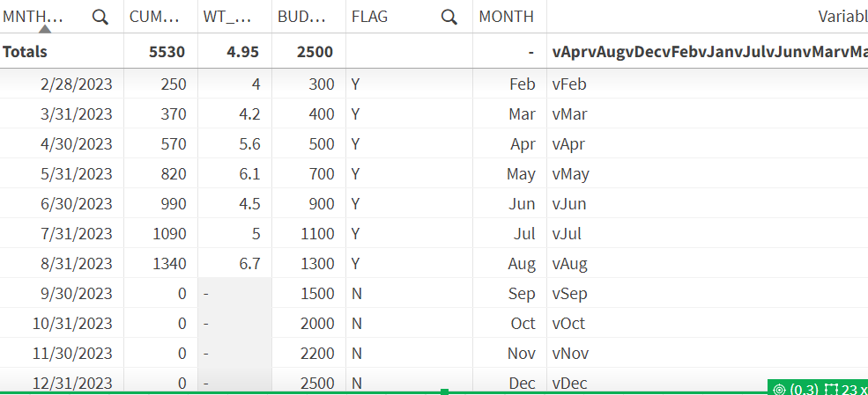Image resolution: width=868 pixels, height=395 pixels.
Task: Click the cumulative value 1340
Action: click(x=167, y=263)
